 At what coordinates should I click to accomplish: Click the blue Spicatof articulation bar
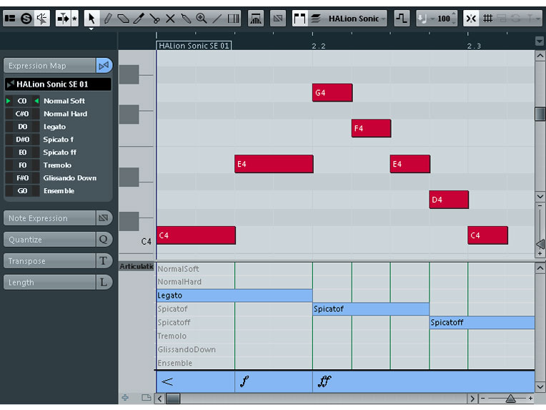click(x=371, y=309)
